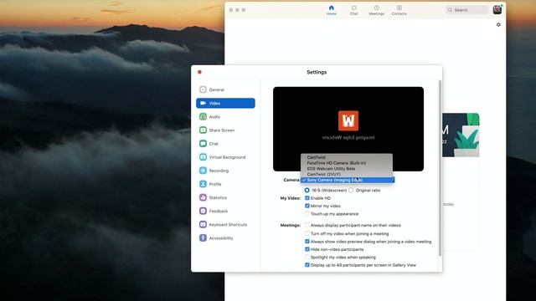Toggle Display up to 49 participants checkbox
This screenshot has height=301, width=536.
(307, 265)
